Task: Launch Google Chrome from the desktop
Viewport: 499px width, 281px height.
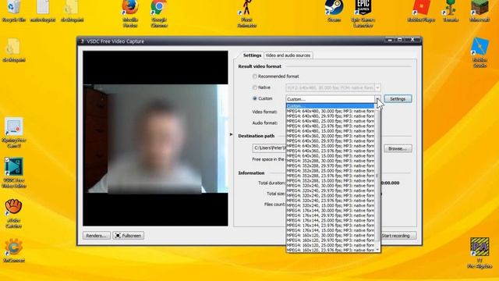Action: [x=159, y=14]
